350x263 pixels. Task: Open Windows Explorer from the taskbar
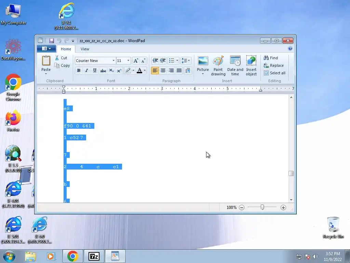point(30,256)
